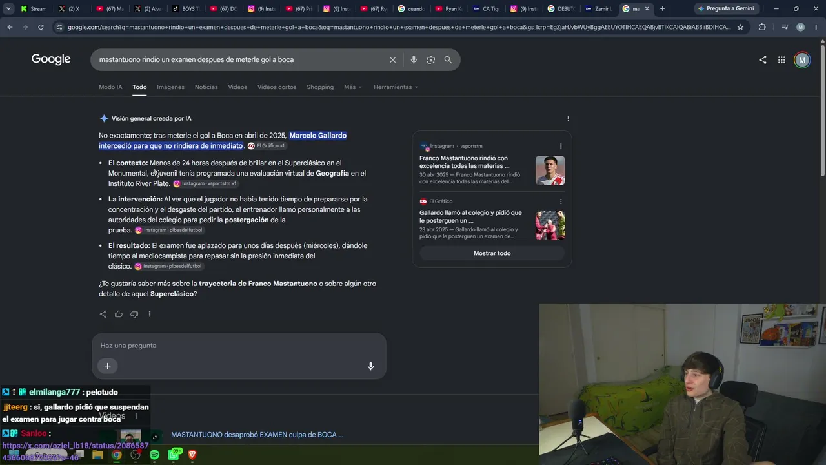Open the AI overview options menu
Viewport: 826px width, 465px height.
568,119
